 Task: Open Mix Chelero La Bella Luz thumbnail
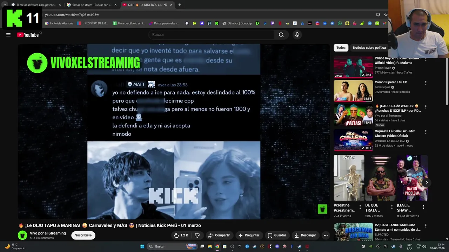pyautogui.click(x=353, y=140)
